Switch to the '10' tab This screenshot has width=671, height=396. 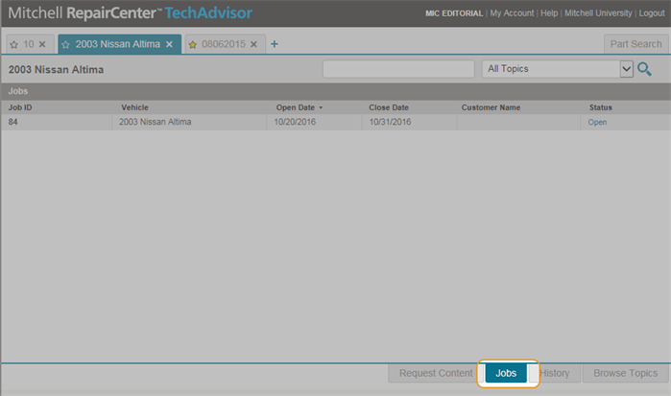pos(29,44)
